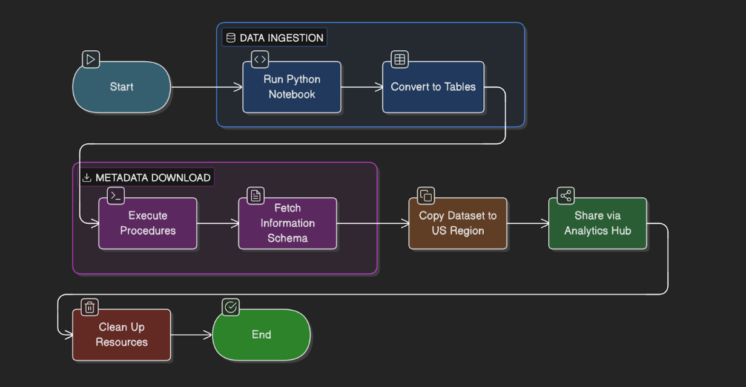Select the Execute Procedures node
Viewport: 746px width, 387px height.
coord(148,223)
